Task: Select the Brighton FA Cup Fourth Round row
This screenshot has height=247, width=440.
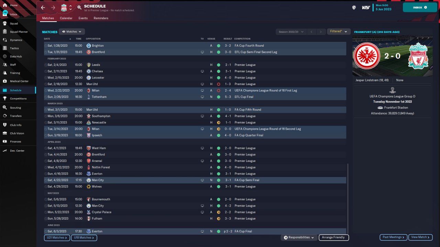Action: click(x=195, y=46)
